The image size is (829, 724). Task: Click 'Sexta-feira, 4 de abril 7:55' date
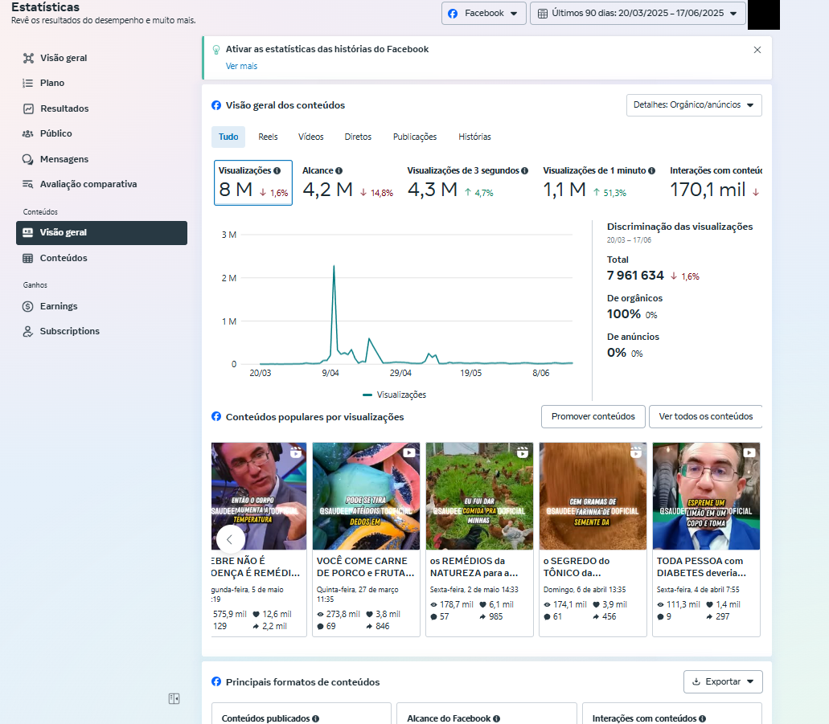click(698, 590)
